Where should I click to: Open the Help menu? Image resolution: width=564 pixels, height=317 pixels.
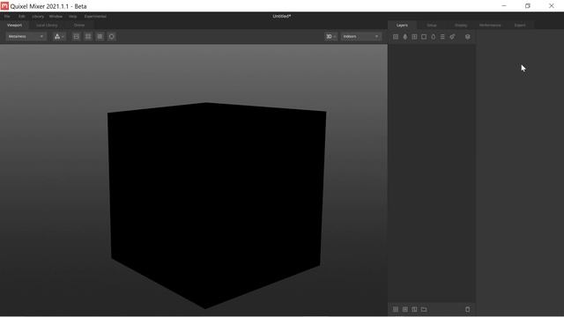pyautogui.click(x=72, y=17)
